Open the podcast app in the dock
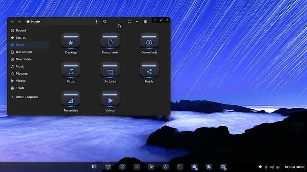The image size is (307, 172). coord(166,167)
